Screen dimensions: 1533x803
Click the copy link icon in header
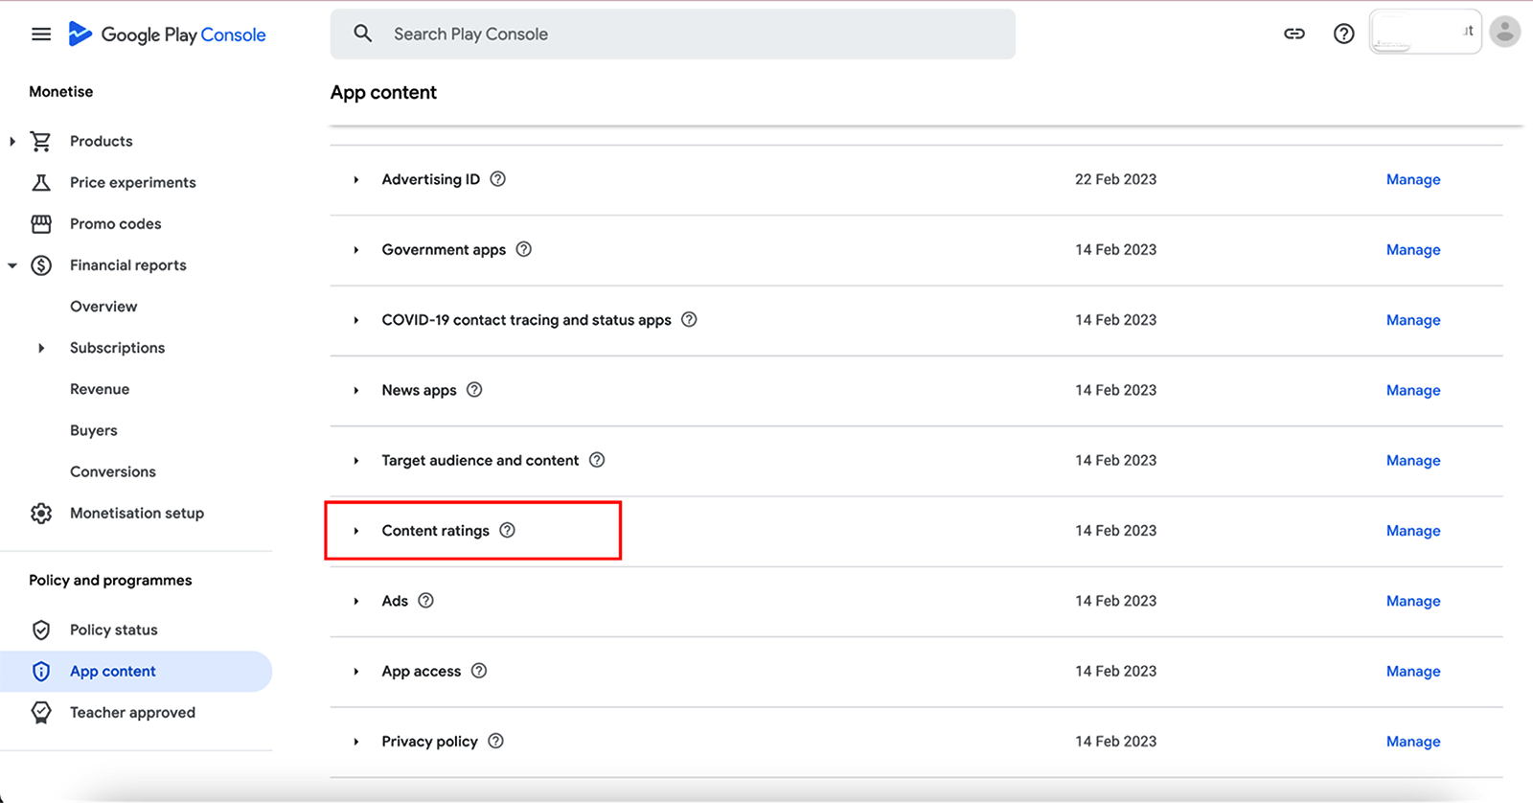point(1294,34)
